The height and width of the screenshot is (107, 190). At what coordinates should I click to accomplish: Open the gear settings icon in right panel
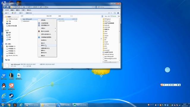coord(119,16)
